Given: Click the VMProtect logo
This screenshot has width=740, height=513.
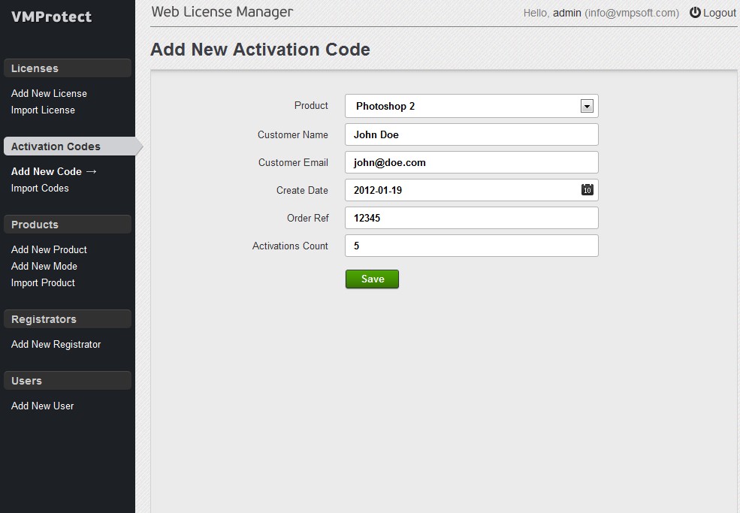Looking at the screenshot, I should (x=51, y=17).
